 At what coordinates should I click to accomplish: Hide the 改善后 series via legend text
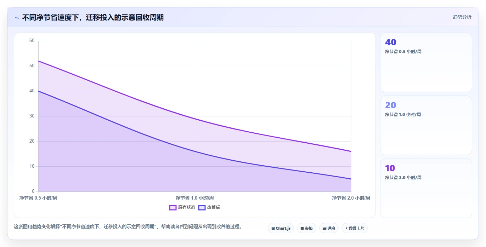[x=214, y=207]
